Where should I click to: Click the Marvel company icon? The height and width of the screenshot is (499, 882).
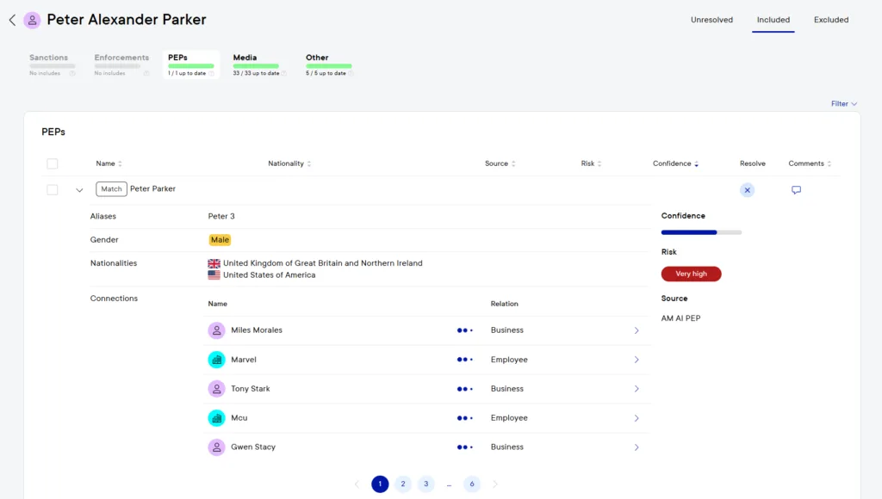(x=216, y=360)
